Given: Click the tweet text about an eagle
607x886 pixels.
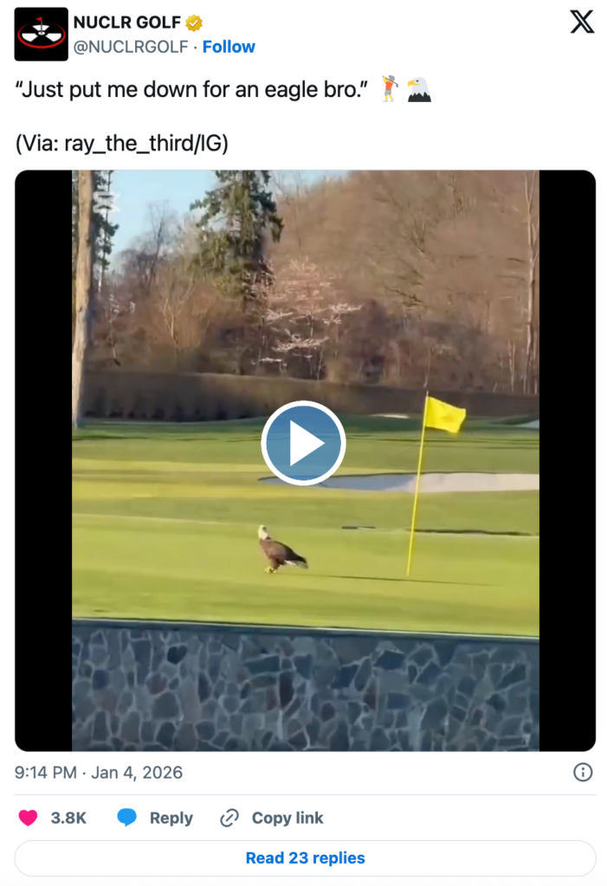Looking at the screenshot, I should click(x=191, y=89).
